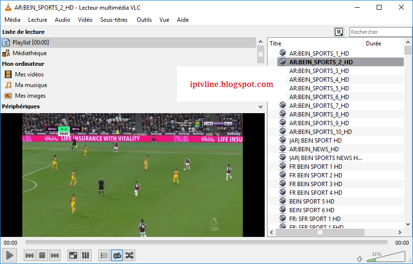The width and height of the screenshot is (413, 264).
Task: Click the VLC cone title icon
Action: click(8, 7)
